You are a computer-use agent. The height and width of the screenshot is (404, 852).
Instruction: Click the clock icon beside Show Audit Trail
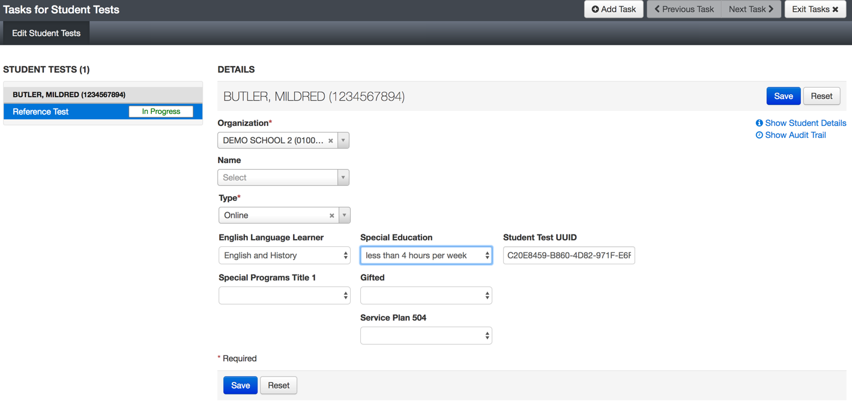(759, 135)
